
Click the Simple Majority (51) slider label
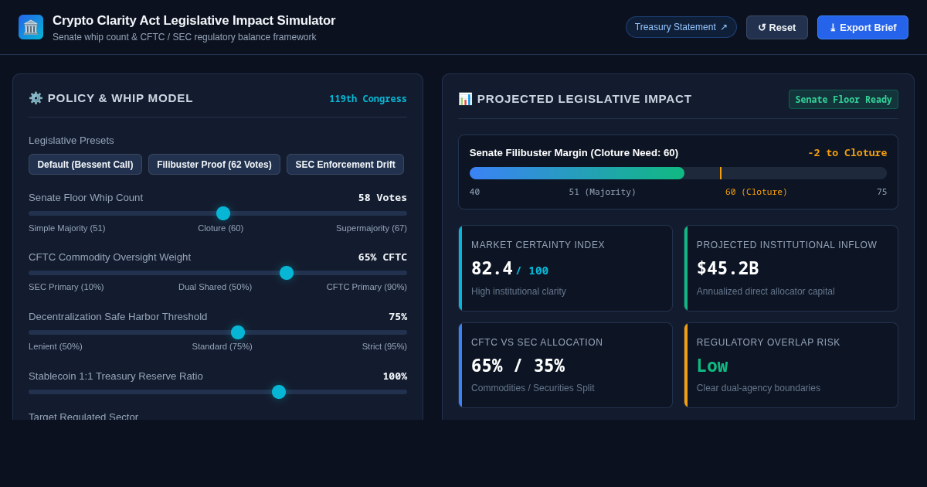coord(67,228)
